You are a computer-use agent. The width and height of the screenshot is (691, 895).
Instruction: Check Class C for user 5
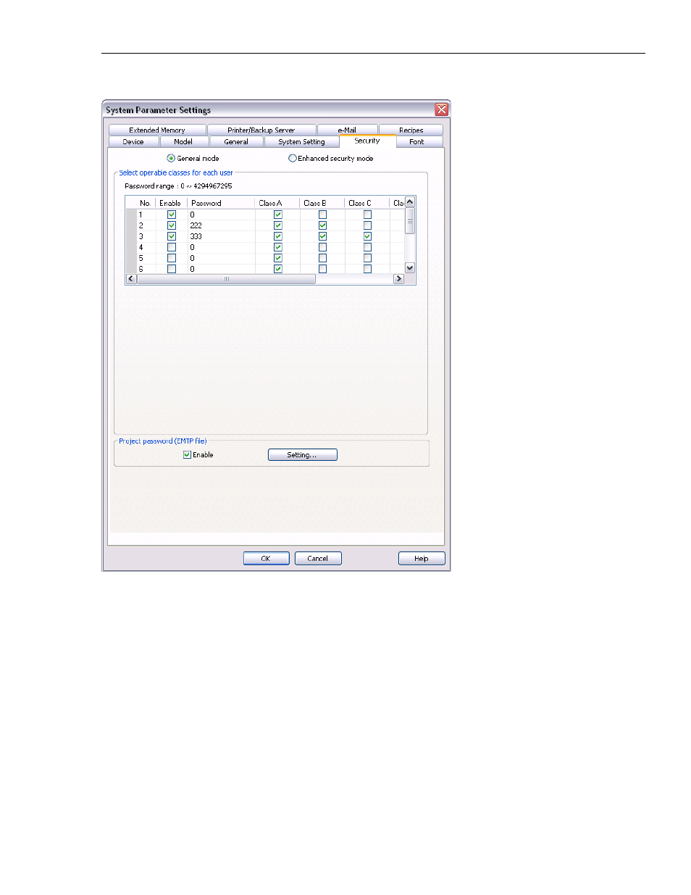(x=368, y=258)
